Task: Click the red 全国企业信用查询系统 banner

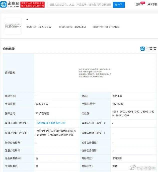Action: tap(33, 5)
